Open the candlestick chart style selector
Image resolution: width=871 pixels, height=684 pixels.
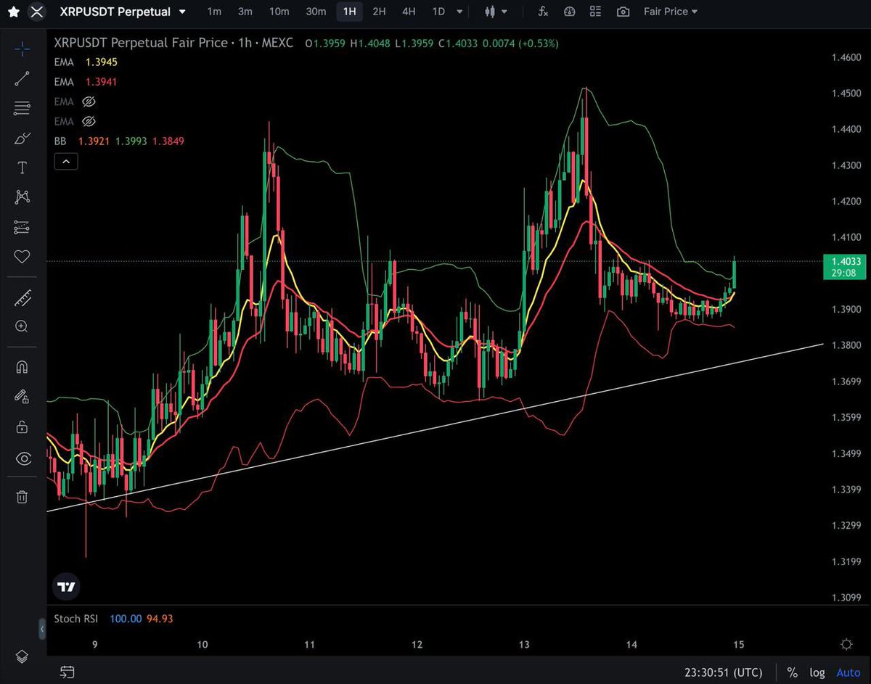(x=496, y=12)
